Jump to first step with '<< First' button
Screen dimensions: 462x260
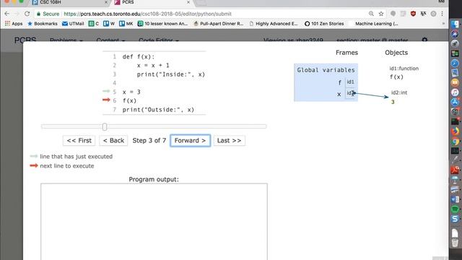tap(79, 141)
